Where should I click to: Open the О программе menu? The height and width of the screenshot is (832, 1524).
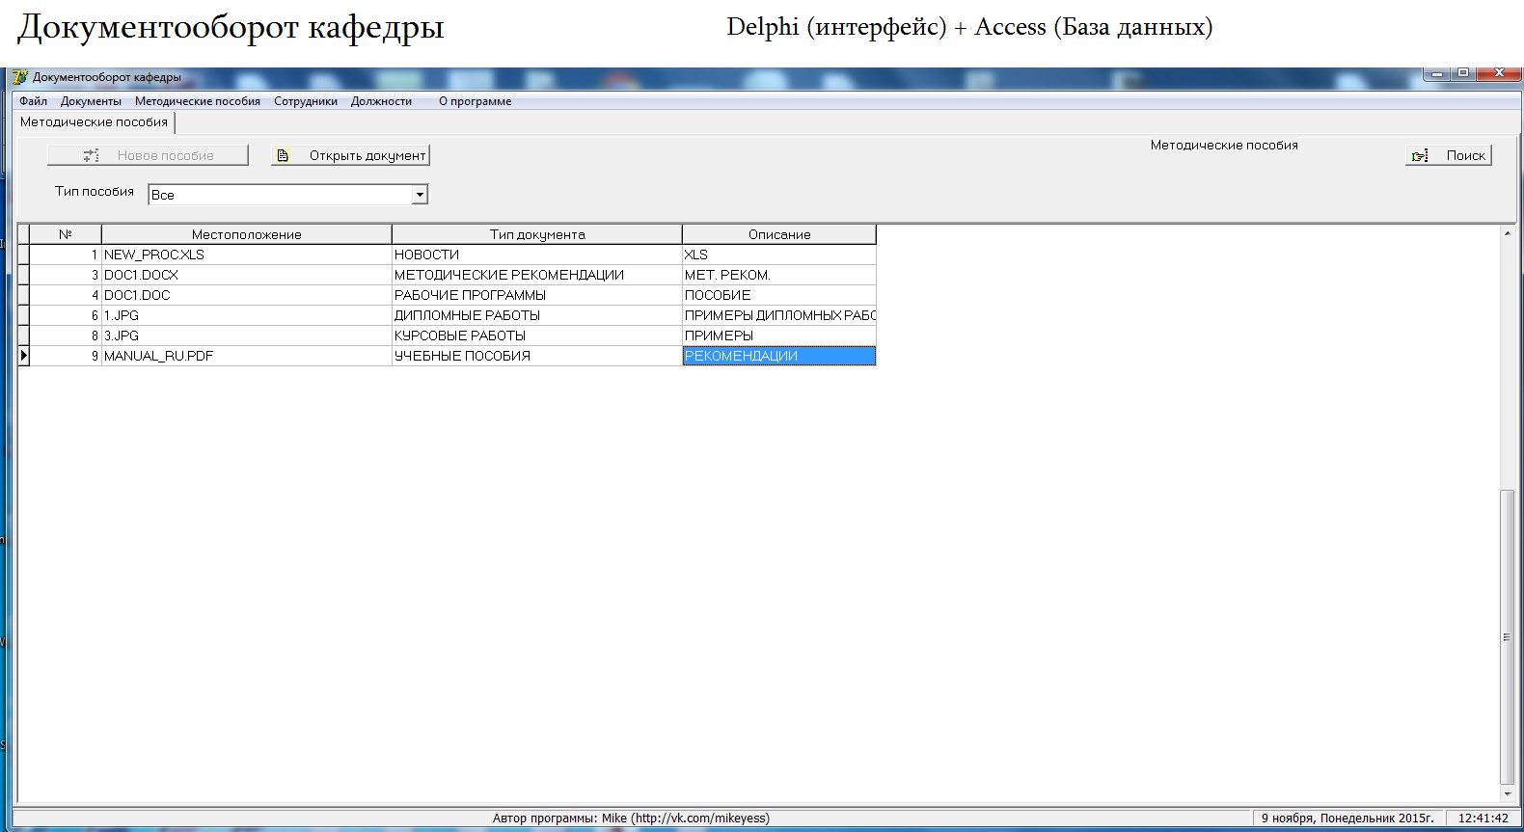coord(475,101)
